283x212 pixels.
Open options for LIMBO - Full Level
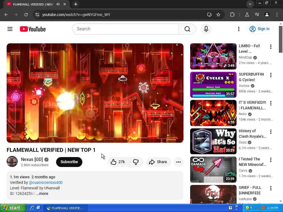271,47
